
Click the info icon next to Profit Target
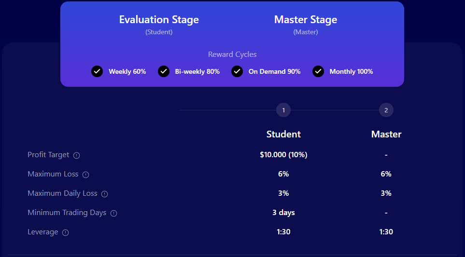tap(76, 155)
